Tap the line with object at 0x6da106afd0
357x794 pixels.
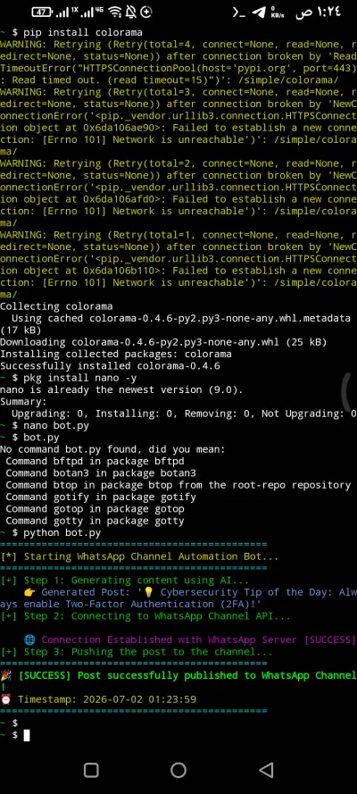coord(178,199)
